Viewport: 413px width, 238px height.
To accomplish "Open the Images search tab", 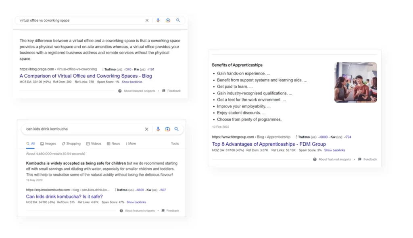I will pos(48,144).
